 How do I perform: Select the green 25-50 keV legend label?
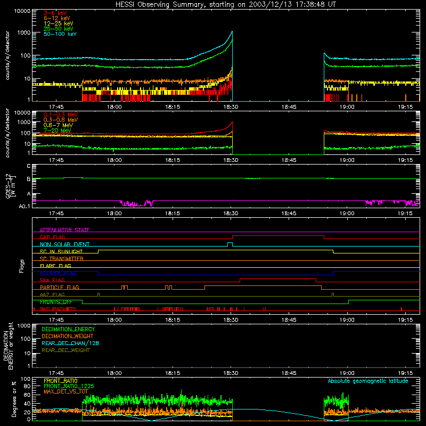(59, 29)
